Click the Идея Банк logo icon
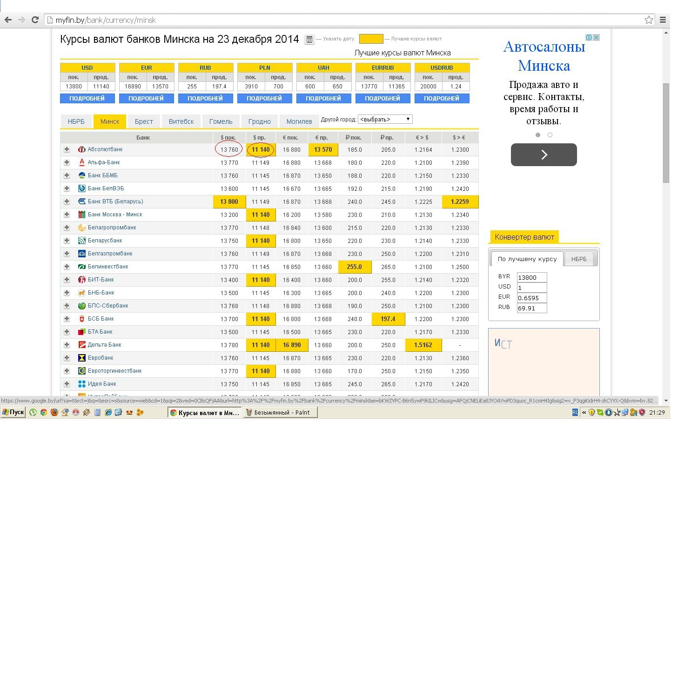698x698 pixels. (82, 384)
